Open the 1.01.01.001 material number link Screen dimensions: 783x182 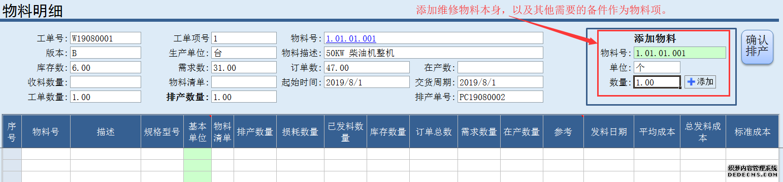click(351, 38)
